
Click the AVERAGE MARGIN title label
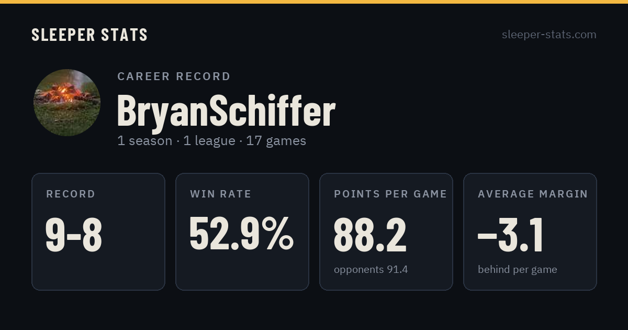[533, 194]
